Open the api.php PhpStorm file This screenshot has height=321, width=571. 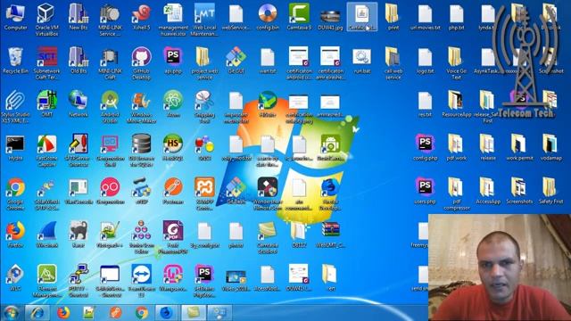coord(173,61)
